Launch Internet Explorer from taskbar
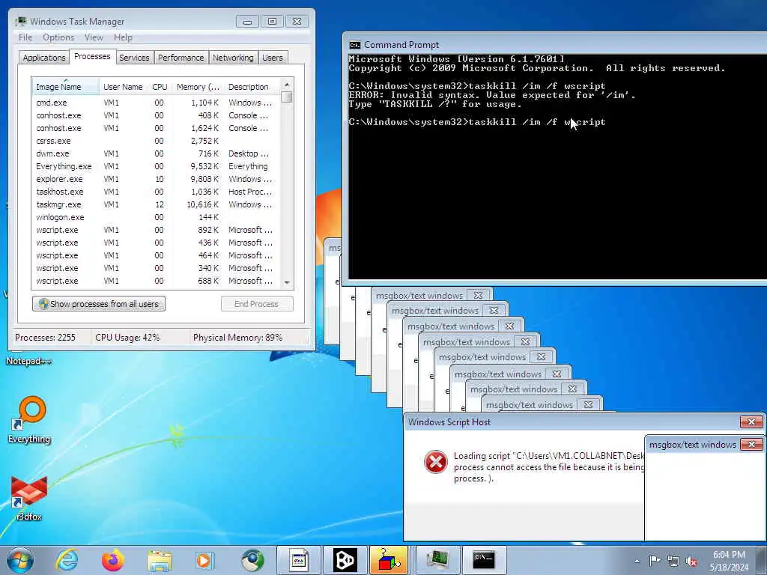The height and width of the screenshot is (575, 767). pyautogui.click(x=67, y=560)
